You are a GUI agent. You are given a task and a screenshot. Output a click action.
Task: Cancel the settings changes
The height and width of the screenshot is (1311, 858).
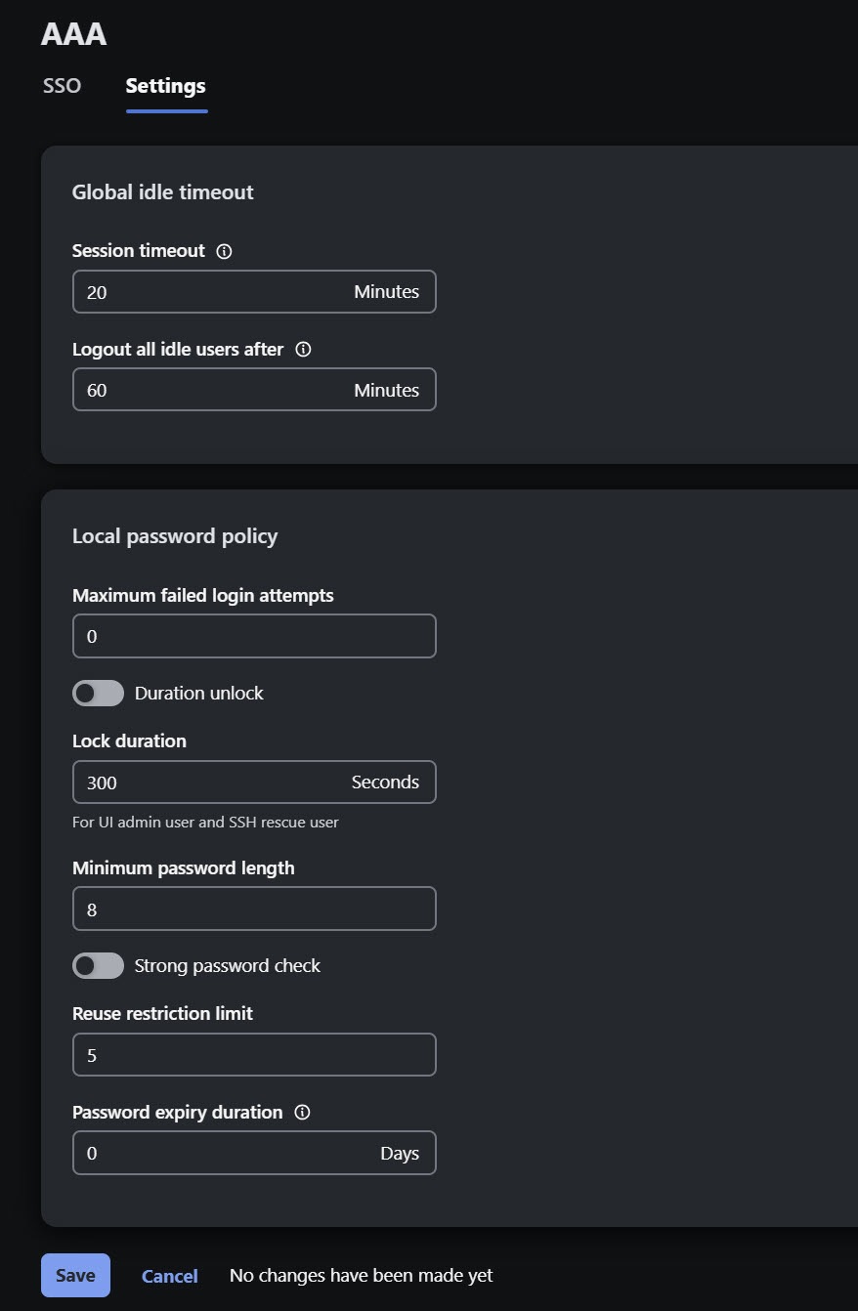tap(170, 1276)
